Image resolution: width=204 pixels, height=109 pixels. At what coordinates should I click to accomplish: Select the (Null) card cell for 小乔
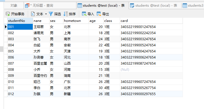tap(151, 70)
